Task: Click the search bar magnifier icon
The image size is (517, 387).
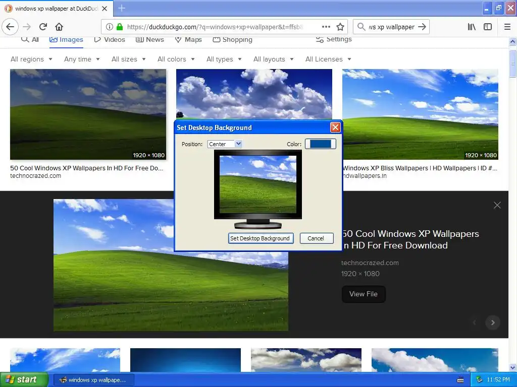Action: [361, 27]
